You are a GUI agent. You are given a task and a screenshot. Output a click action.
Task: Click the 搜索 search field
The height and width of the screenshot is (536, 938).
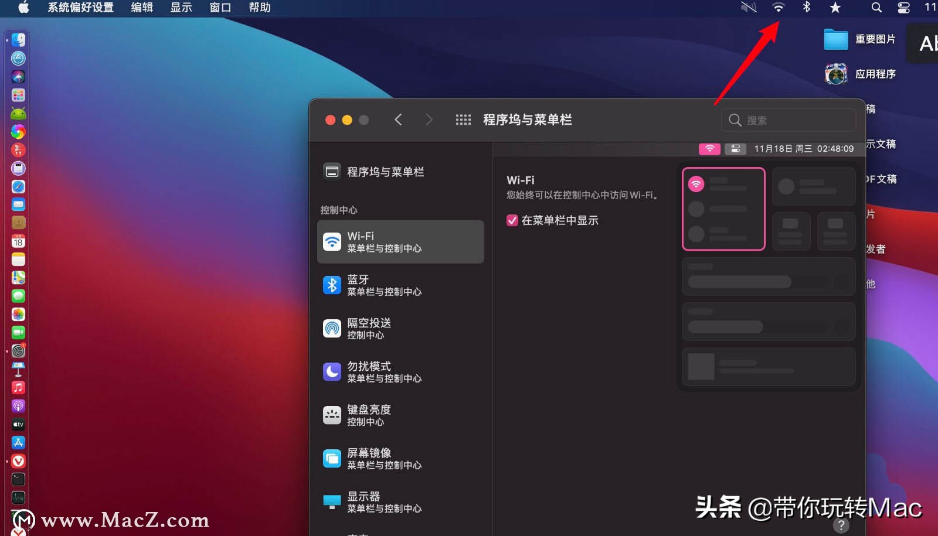coord(787,120)
